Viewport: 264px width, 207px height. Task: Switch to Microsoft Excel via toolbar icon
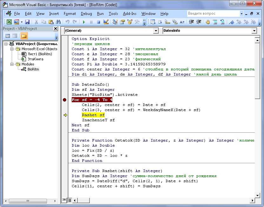tap(9, 22)
